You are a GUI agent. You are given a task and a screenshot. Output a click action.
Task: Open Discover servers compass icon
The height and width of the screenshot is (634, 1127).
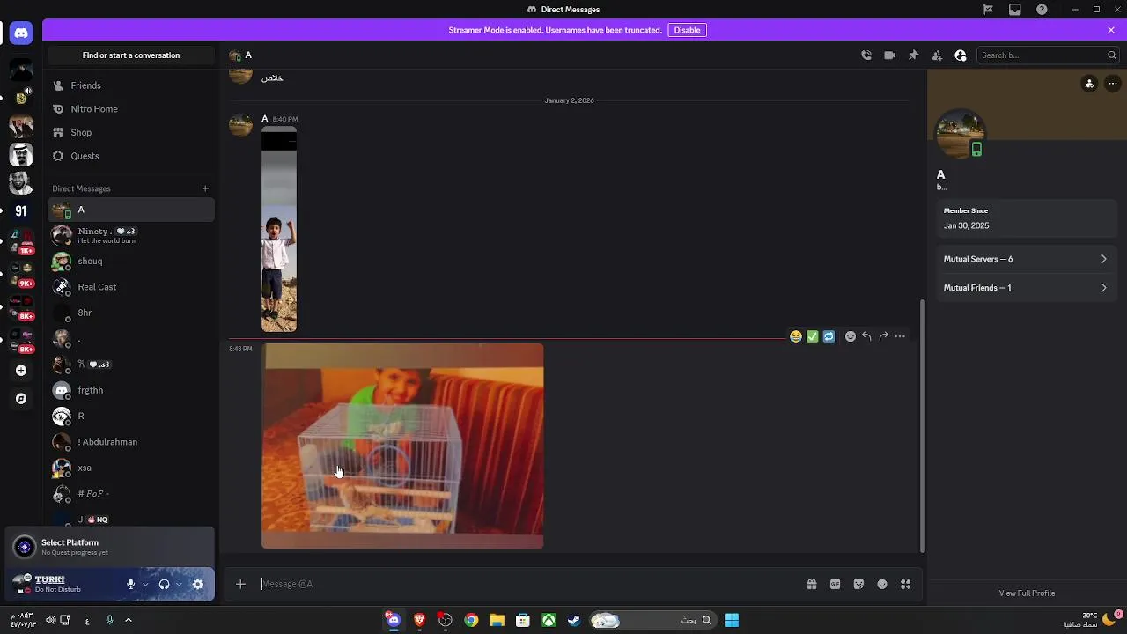click(21, 399)
